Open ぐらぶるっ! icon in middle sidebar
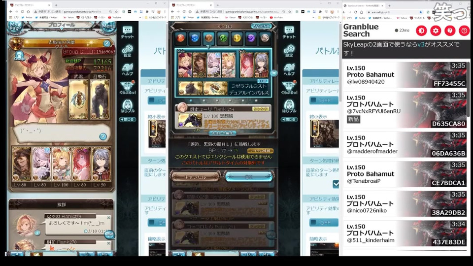Viewport: 473px width, 266px height. coord(289,88)
